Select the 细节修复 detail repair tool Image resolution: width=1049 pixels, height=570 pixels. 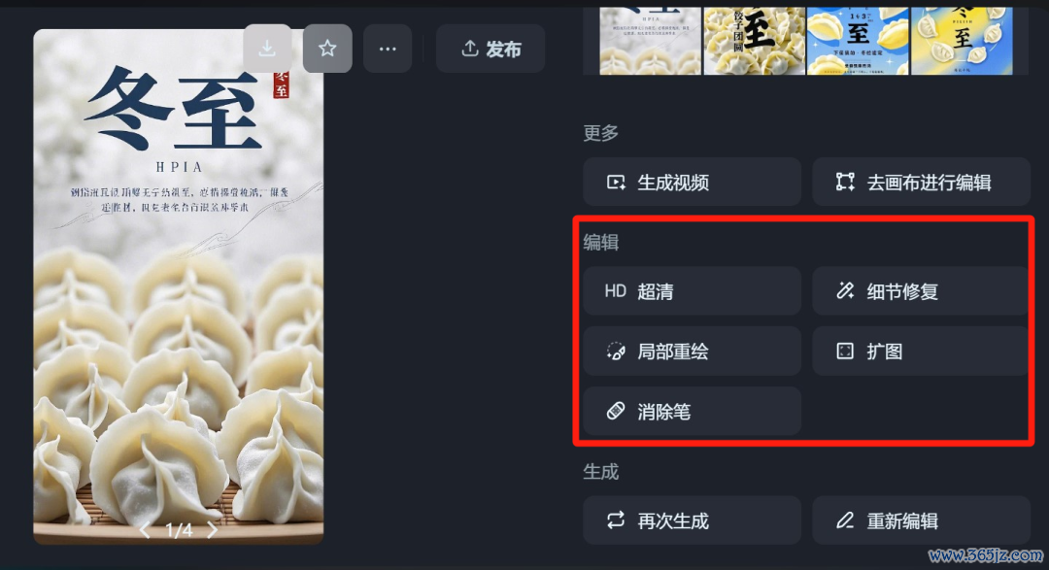(921, 291)
